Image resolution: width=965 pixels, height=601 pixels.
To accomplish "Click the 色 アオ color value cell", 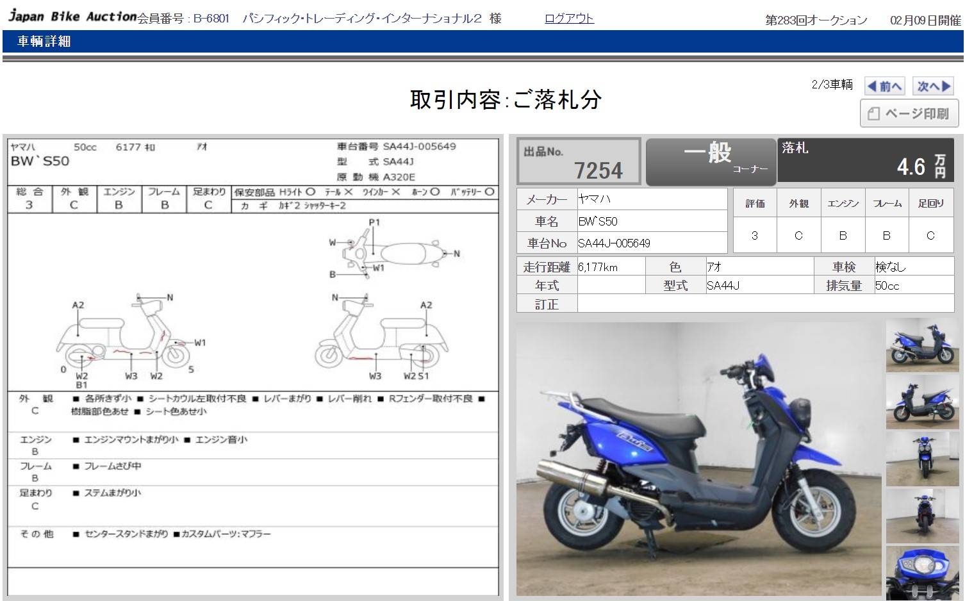I will point(760,267).
